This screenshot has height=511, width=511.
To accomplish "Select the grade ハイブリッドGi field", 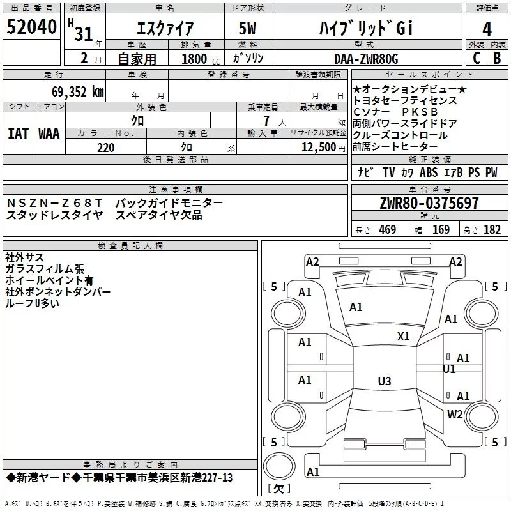I will 365,29.
